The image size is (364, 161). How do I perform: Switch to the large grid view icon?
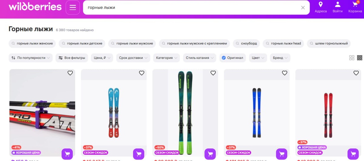[x=352, y=58]
